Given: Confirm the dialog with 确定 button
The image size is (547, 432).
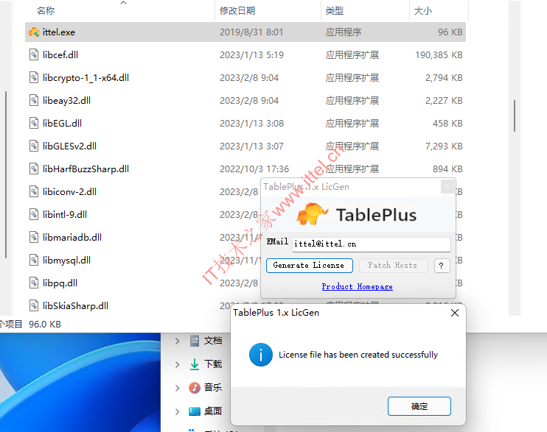Looking at the screenshot, I should click(419, 406).
